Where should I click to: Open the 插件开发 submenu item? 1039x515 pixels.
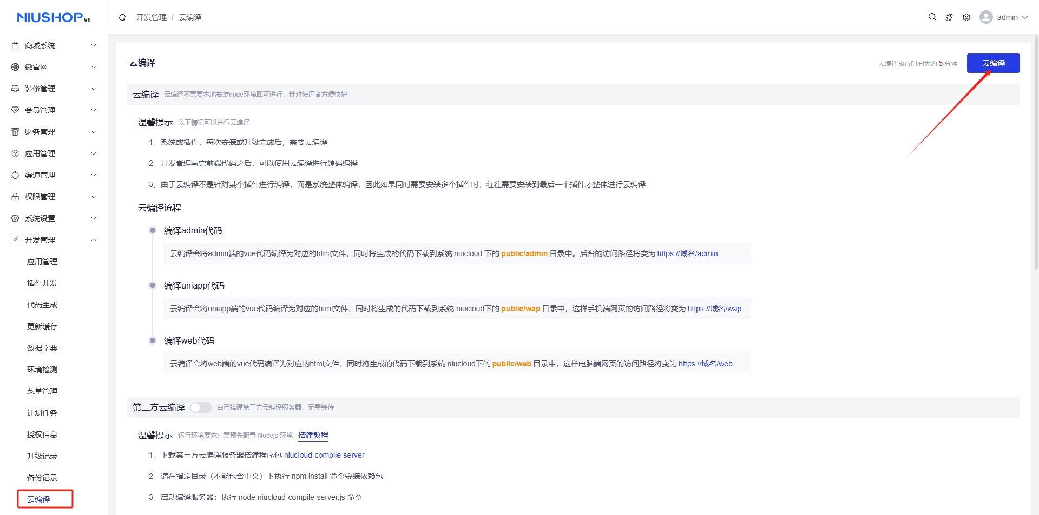click(x=42, y=283)
